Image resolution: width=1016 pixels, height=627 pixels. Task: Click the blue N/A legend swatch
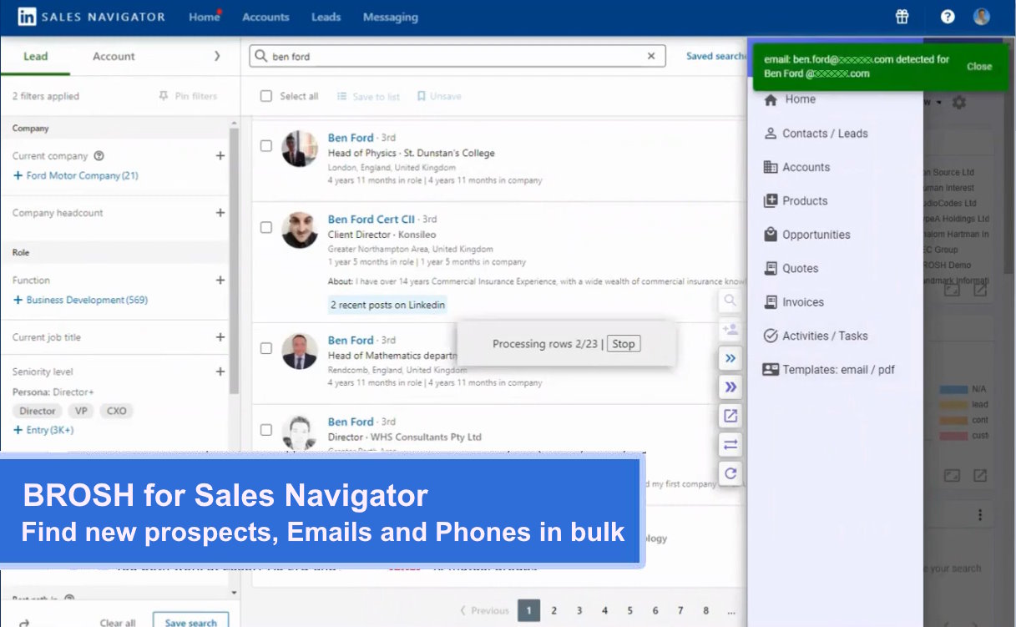(x=953, y=390)
